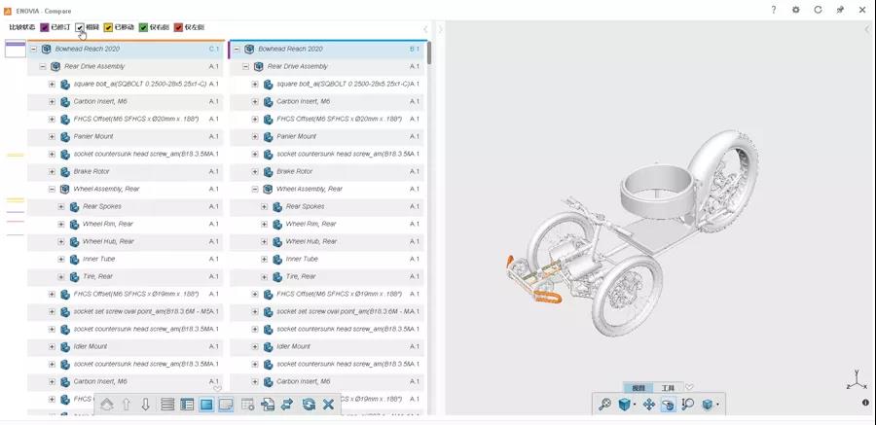This screenshot has width=876, height=425.
Task: Toggle the yellow 已移动 checkbox
Action: [x=108, y=27]
